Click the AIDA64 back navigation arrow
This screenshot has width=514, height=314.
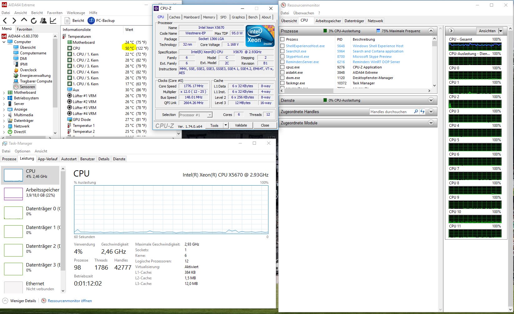5,21
